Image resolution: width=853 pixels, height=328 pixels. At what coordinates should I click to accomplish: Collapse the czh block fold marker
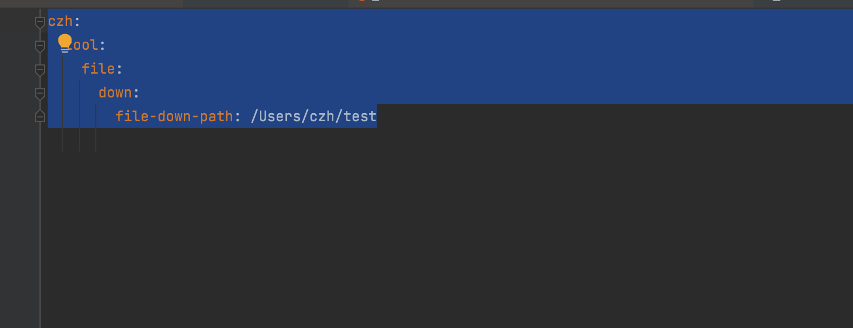click(40, 22)
